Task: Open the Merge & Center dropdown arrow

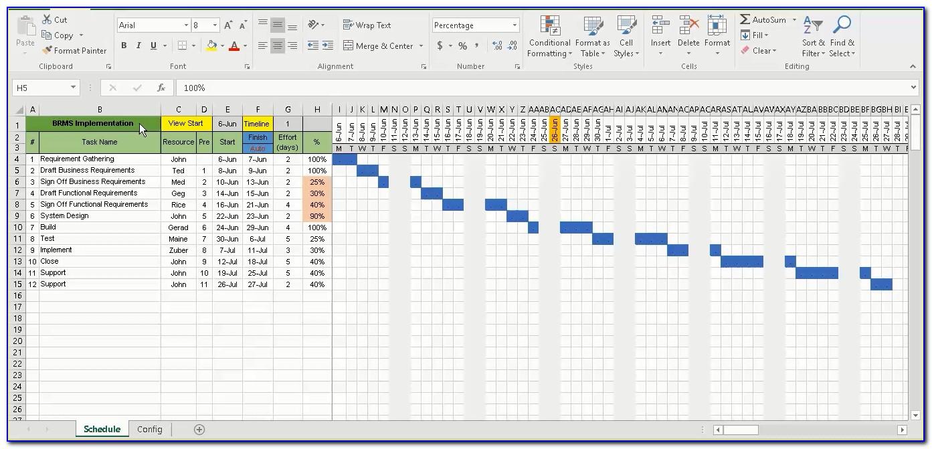Action: click(x=421, y=46)
